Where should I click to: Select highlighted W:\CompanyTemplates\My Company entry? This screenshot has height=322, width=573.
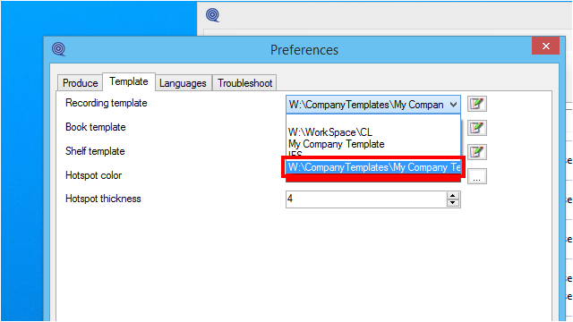point(373,167)
